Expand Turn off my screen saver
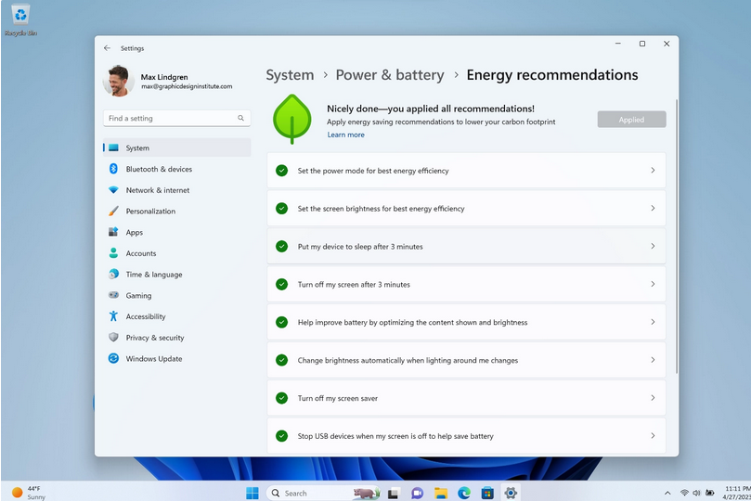The image size is (751, 501). click(x=466, y=398)
